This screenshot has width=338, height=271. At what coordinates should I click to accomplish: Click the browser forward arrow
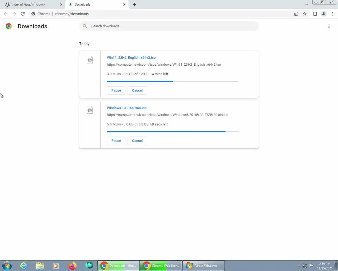pyautogui.click(x=14, y=14)
